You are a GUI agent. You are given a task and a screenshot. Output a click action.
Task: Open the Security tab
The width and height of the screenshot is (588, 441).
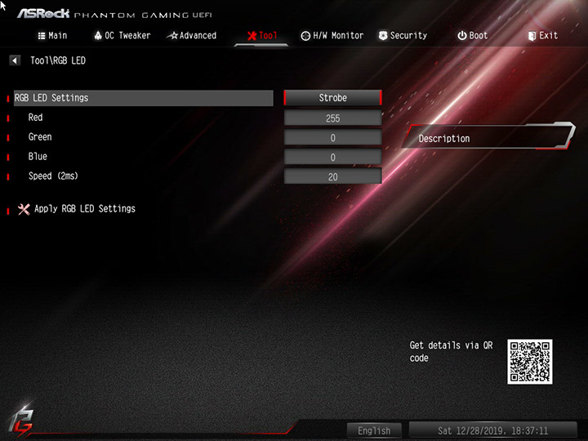tap(403, 36)
